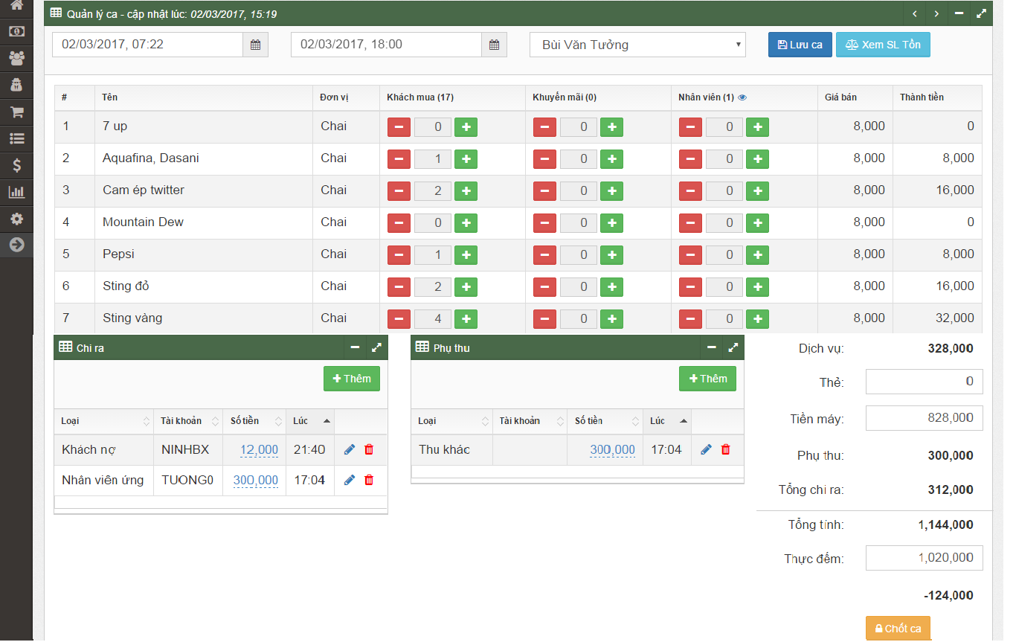Click the Lưu ca save button
Image resolution: width=1016 pixels, height=642 pixels.
tap(800, 45)
